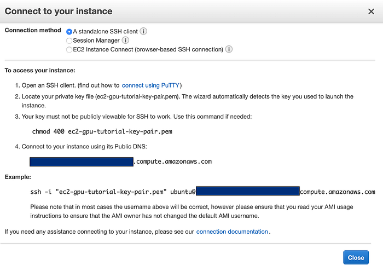Click the To access your instance heading

(x=40, y=70)
